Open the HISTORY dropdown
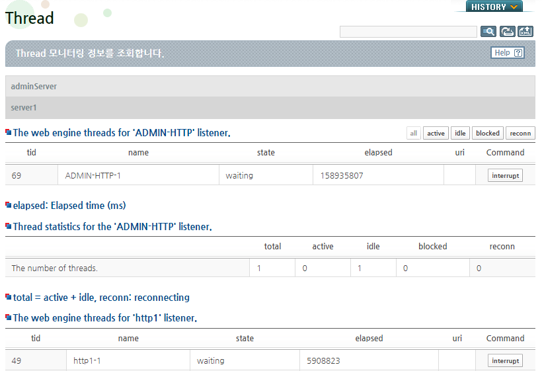542x371 pixels. pos(494,7)
